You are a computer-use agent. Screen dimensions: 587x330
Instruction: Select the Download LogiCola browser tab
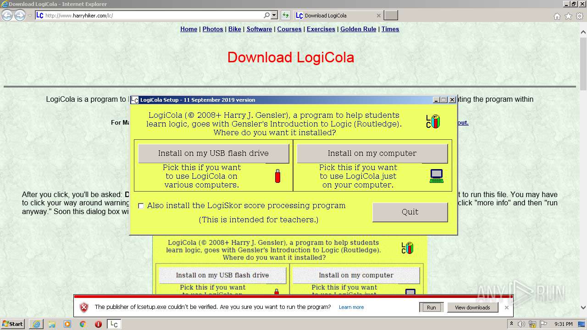click(x=338, y=15)
